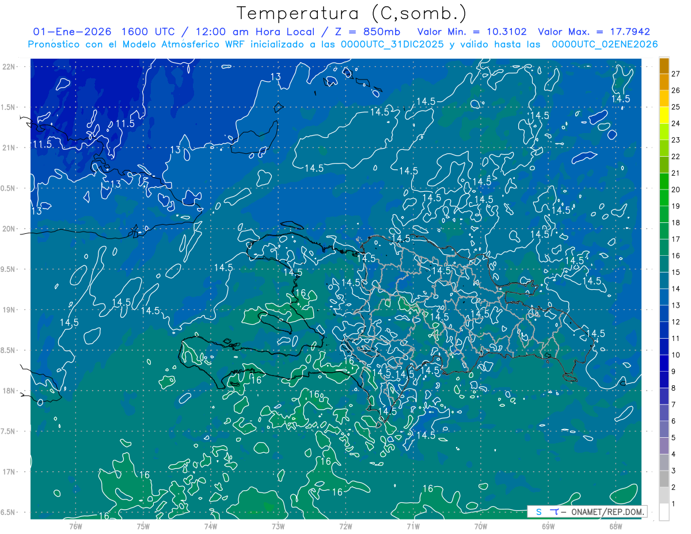Click the 71W longitude axis label
This screenshot has width=691, height=534.
click(413, 526)
